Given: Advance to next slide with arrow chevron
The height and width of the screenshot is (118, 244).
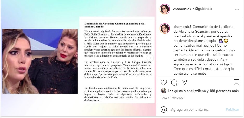Looking at the screenshot, I should (x=150, y=58).
